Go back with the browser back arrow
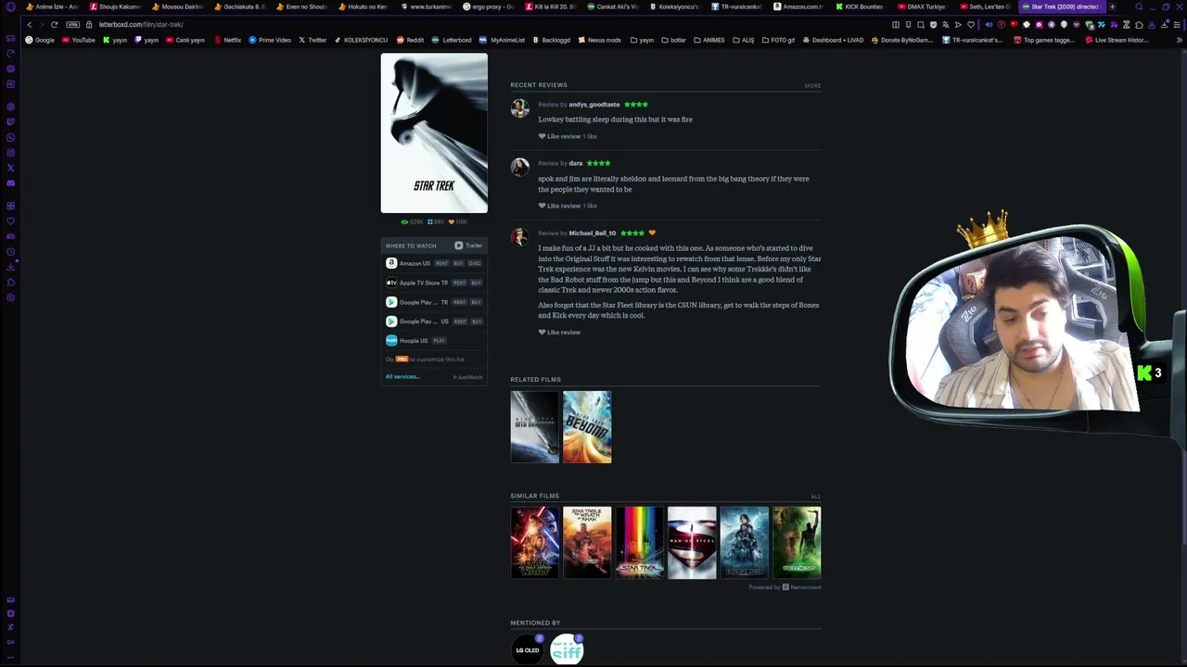The height and width of the screenshot is (667, 1187). (x=30, y=24)
